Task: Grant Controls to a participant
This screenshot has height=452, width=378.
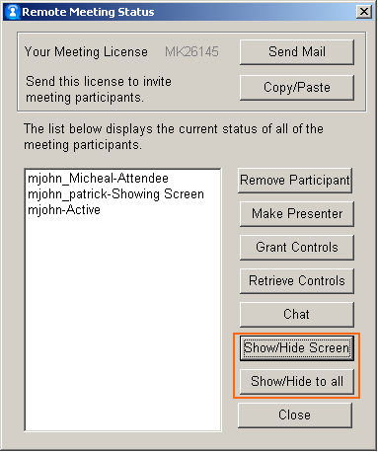Action: [297, 248]
